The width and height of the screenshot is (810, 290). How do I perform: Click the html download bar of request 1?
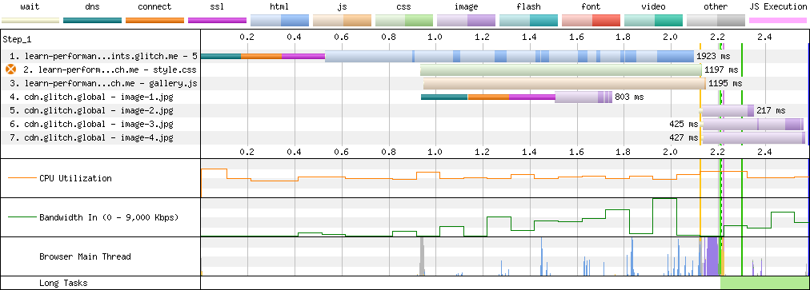point(509,56)
